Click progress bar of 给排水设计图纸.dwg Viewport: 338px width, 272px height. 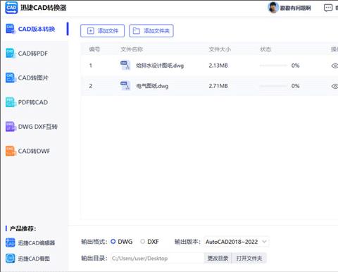(273, 66)
